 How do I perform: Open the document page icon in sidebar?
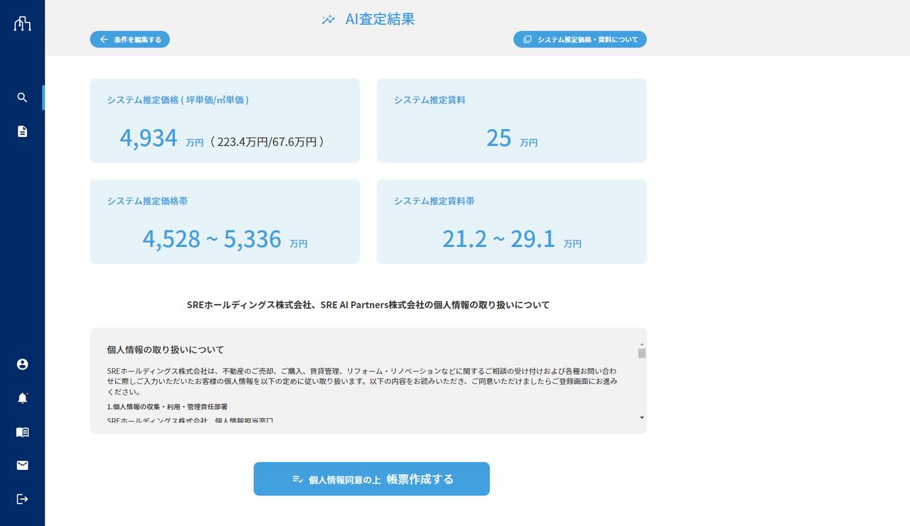22,131
